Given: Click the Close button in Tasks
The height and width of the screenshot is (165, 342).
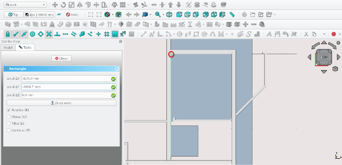Looking at the screenshot, I should click(x=61, y=58).
